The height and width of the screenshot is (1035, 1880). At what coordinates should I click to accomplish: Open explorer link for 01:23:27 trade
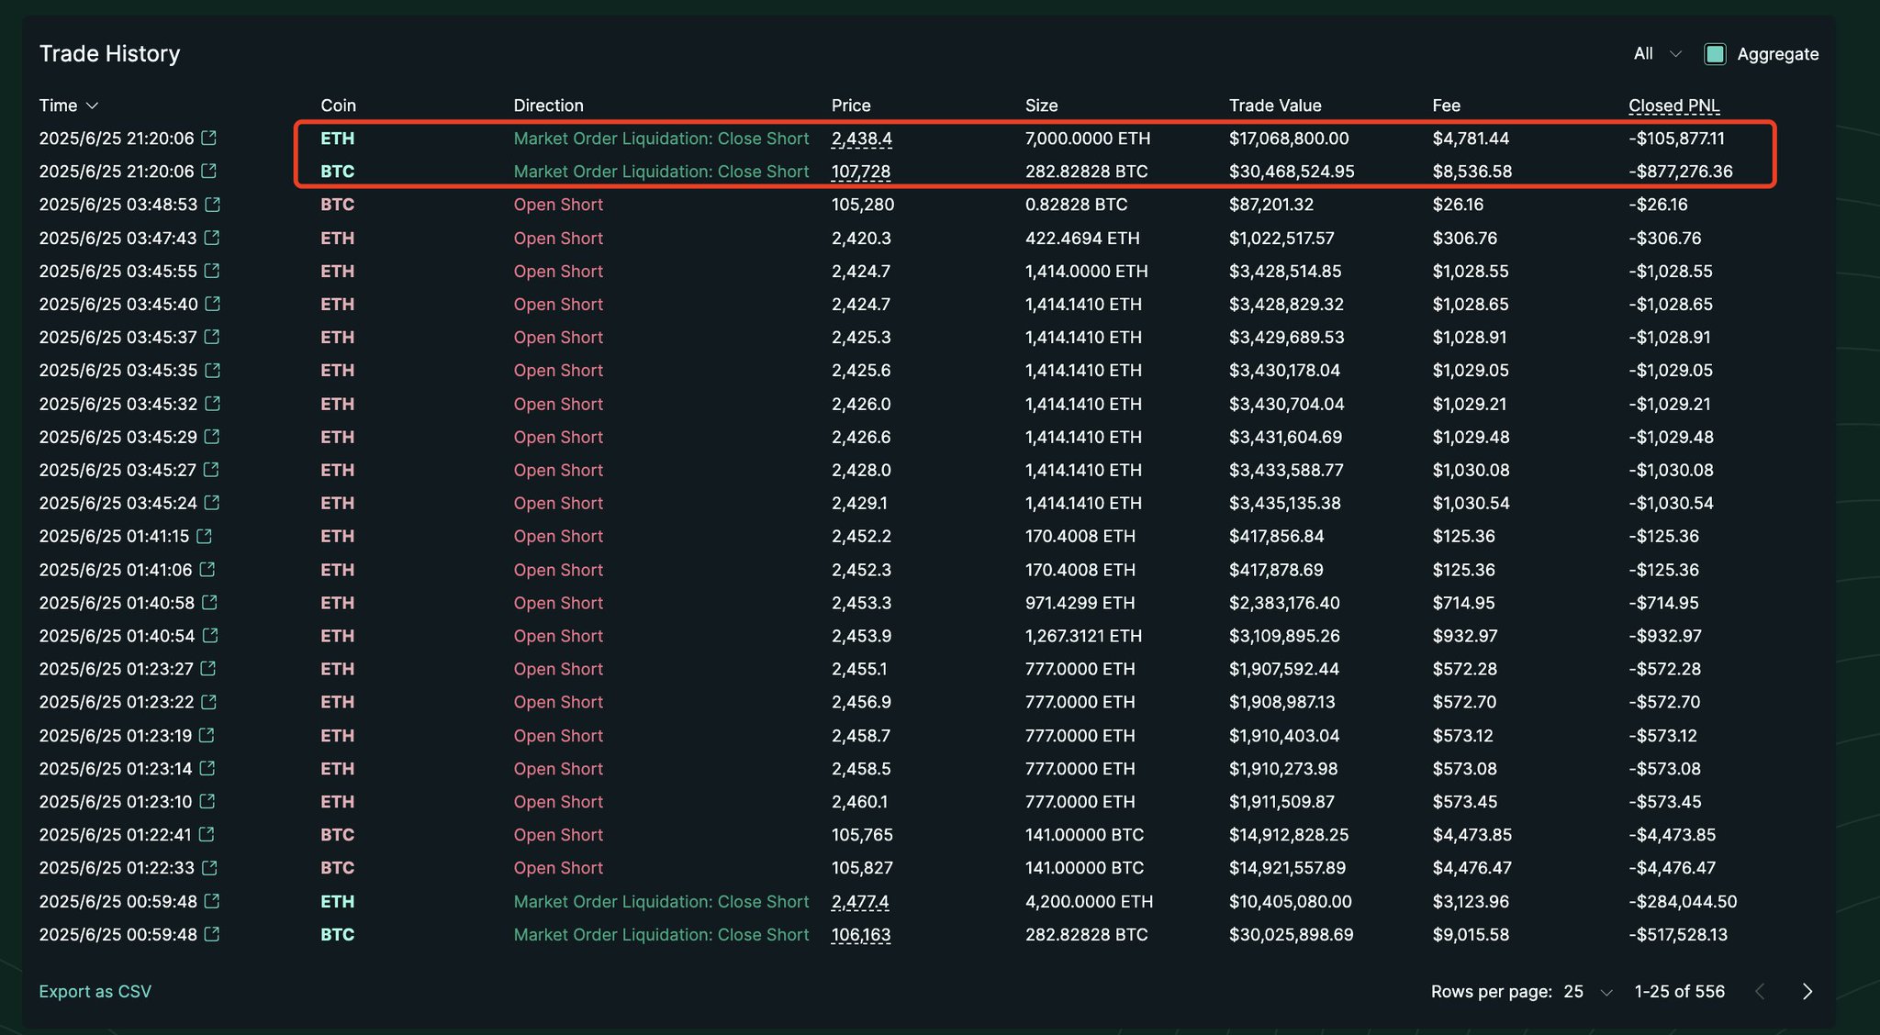(x=208, y=669)
